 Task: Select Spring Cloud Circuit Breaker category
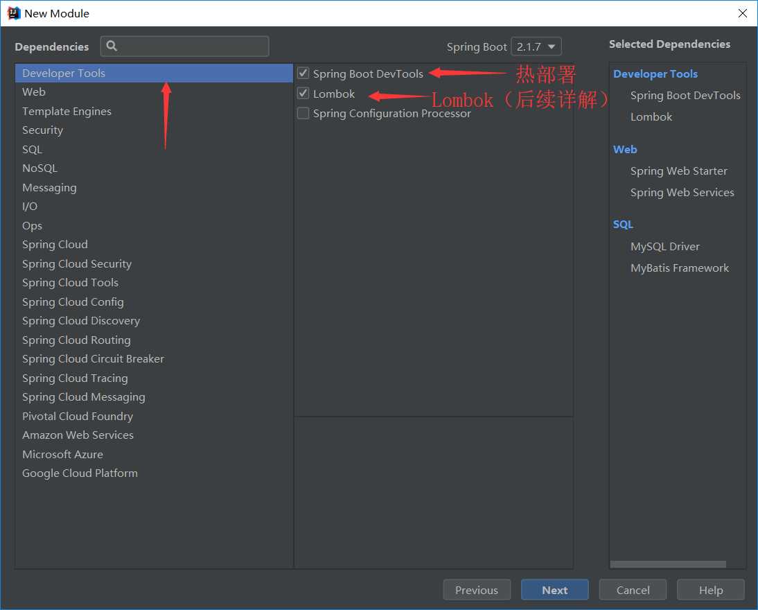[x=154, y=360]
